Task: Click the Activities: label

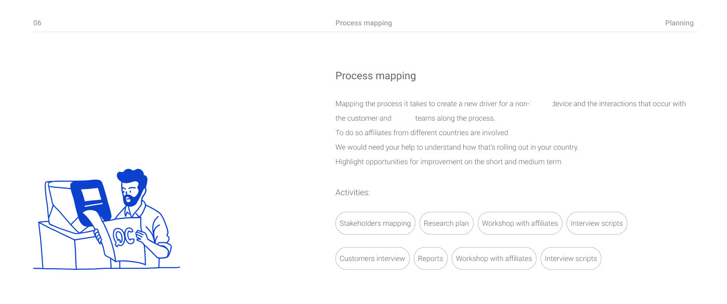Action: (x=353, y=193)
